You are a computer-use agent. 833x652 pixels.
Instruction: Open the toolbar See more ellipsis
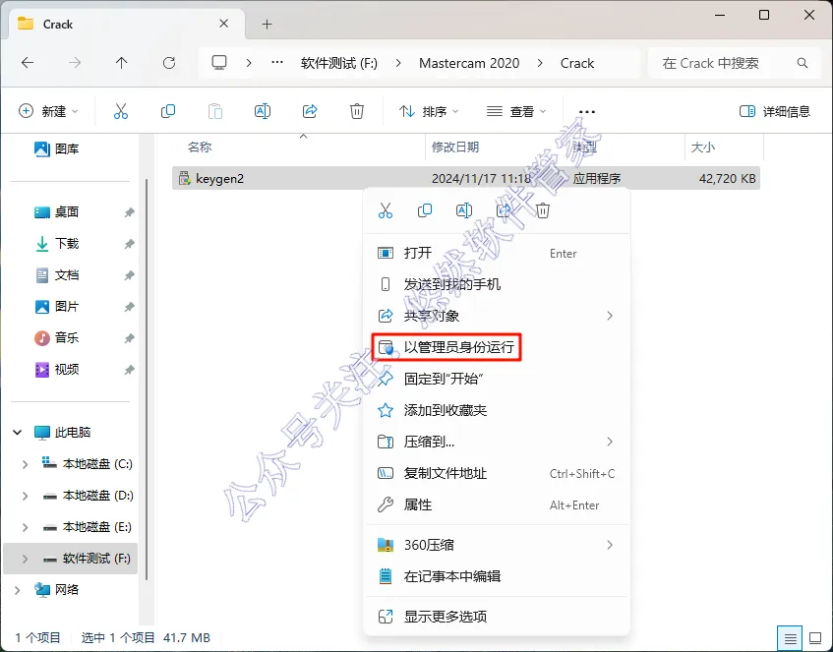pos(586,111)
